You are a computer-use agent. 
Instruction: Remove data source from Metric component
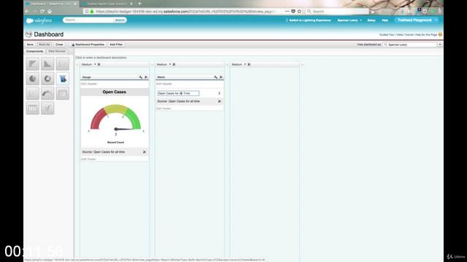click(x=220, y=101)
